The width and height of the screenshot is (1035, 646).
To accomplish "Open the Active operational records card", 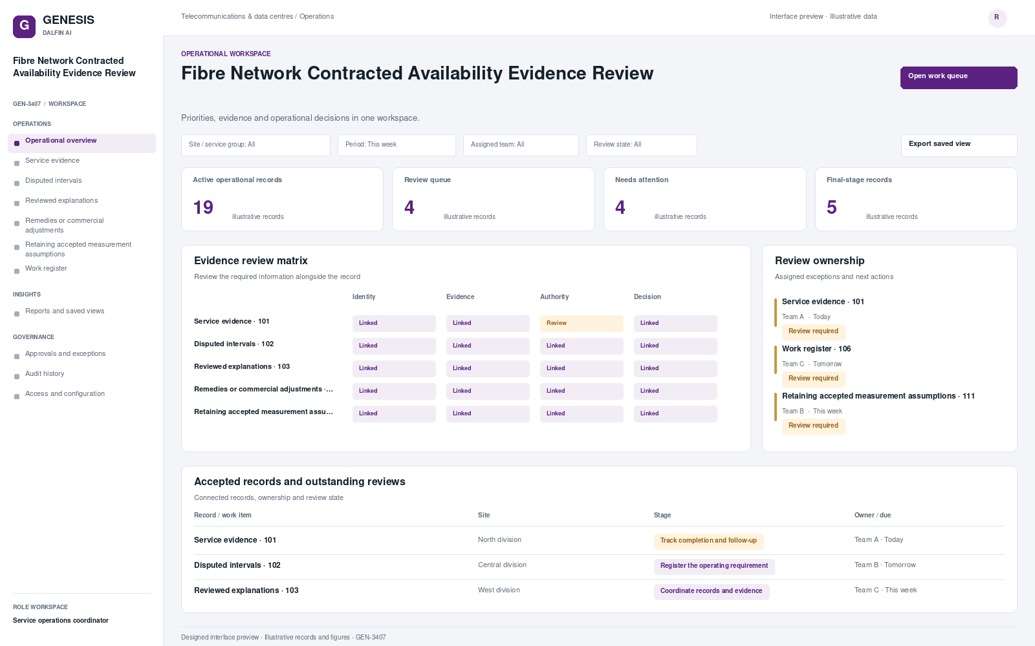I will pos(282,199).
